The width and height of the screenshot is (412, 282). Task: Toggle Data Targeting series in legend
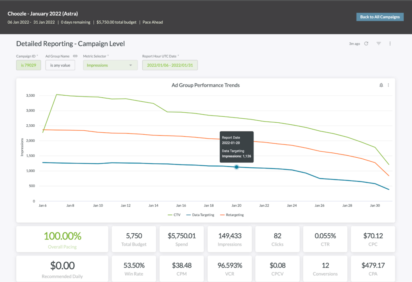click(200, 215)
